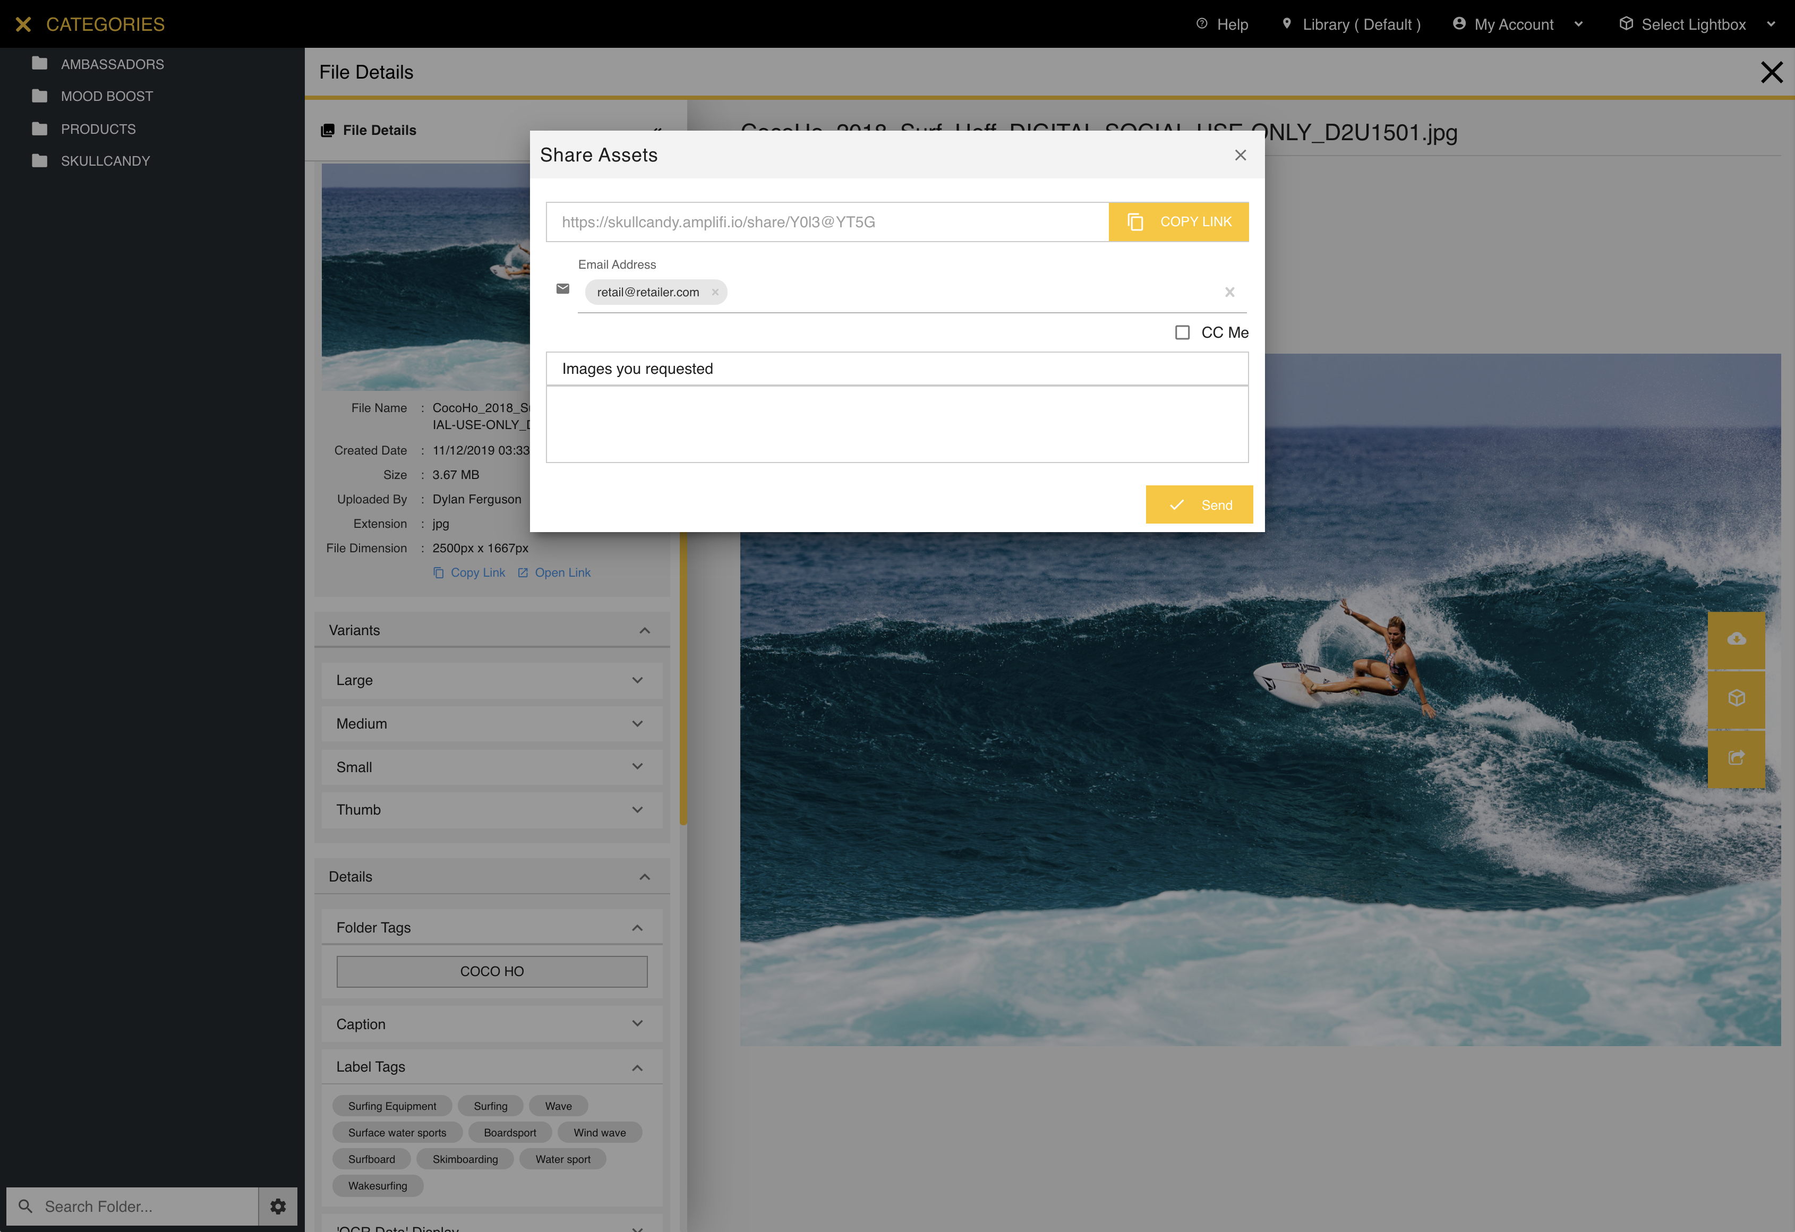
Task: Click the subject field reading Images you requested
Action: click(x=897, y=369)
